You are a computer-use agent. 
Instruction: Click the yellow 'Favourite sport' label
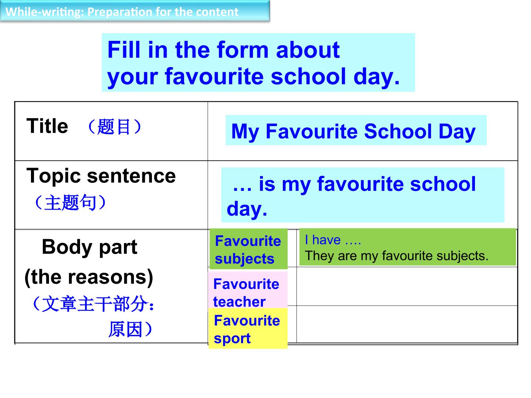point(248,329)
